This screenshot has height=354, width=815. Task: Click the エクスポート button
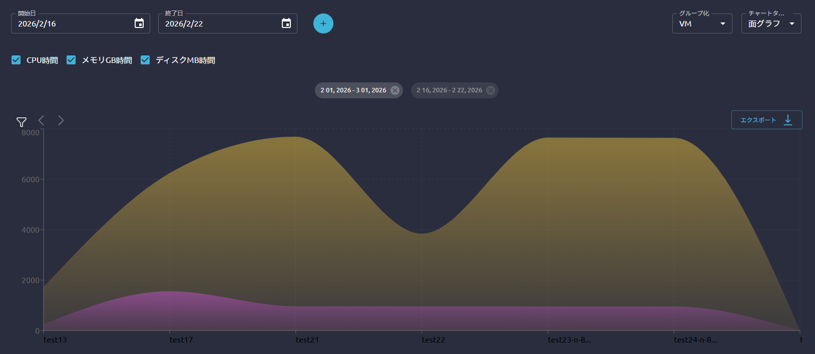766,120
